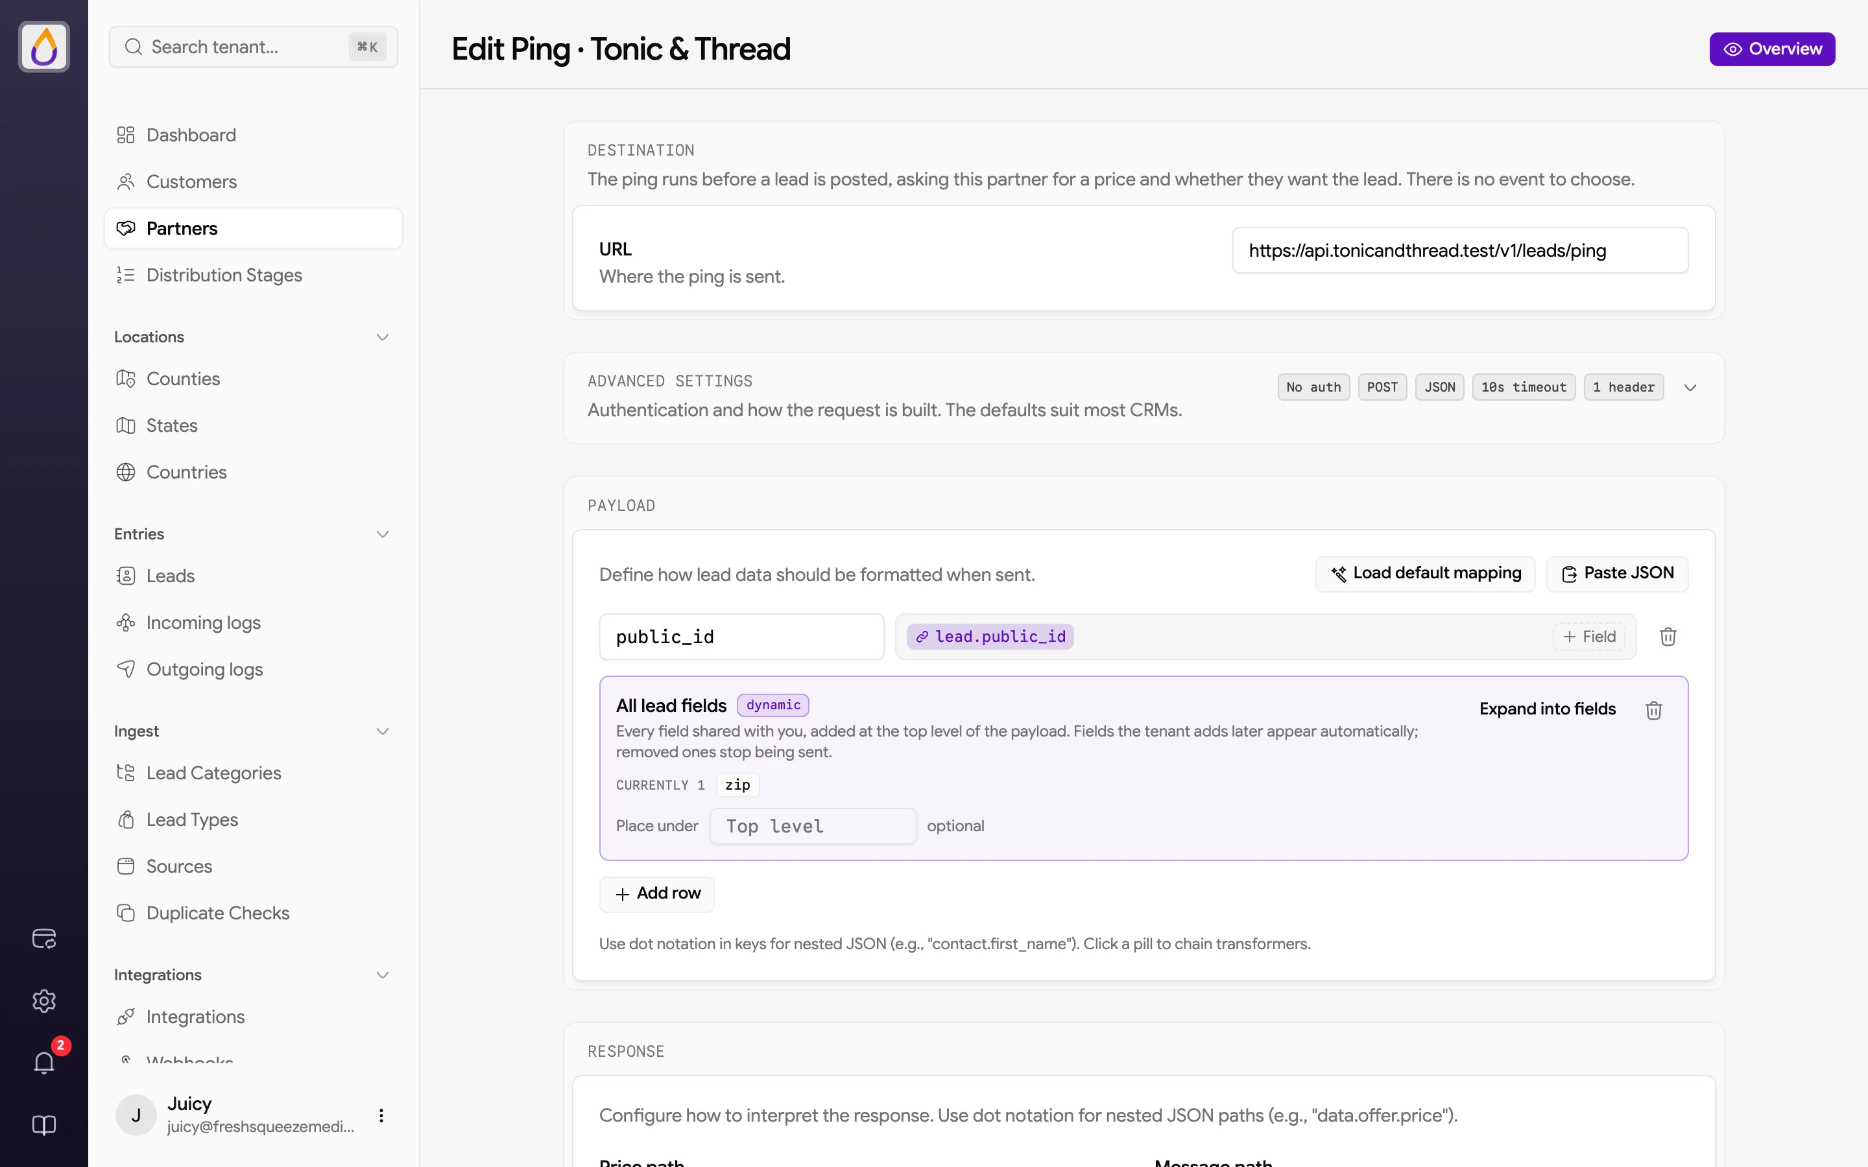Go to Outgoing logs
The height and width of the screenshot is (1167, 1868).
point(253,669)
